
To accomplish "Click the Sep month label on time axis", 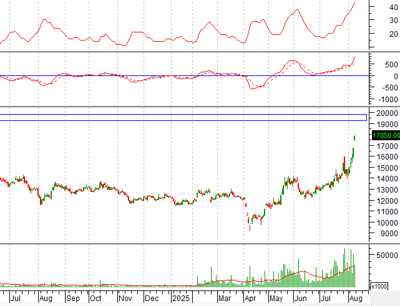I will pos(73,299).
